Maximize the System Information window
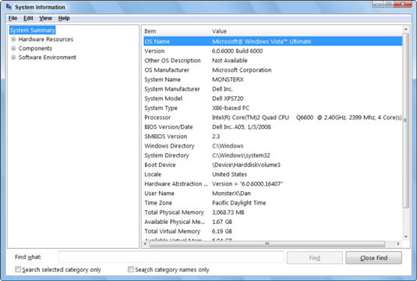The width and height of the screenshot is (417, 281). [x=388, y=4]
